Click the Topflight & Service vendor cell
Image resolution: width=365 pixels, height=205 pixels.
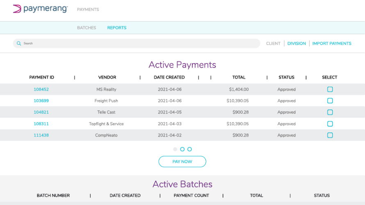[106, 124]
